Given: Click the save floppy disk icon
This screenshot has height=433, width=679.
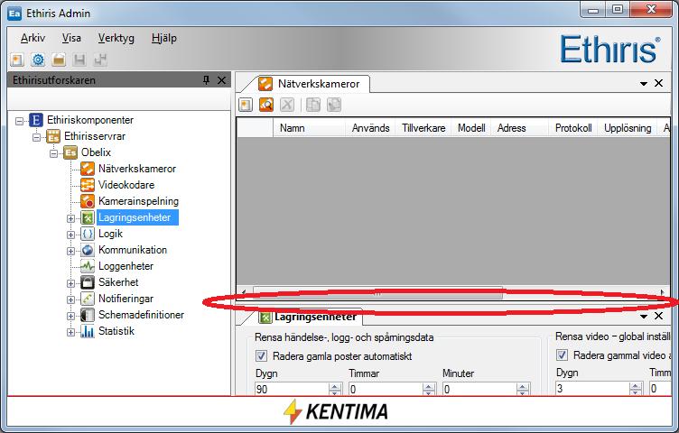Looking at the screenshot, I should pyautogui.click(x=79, y=60).
